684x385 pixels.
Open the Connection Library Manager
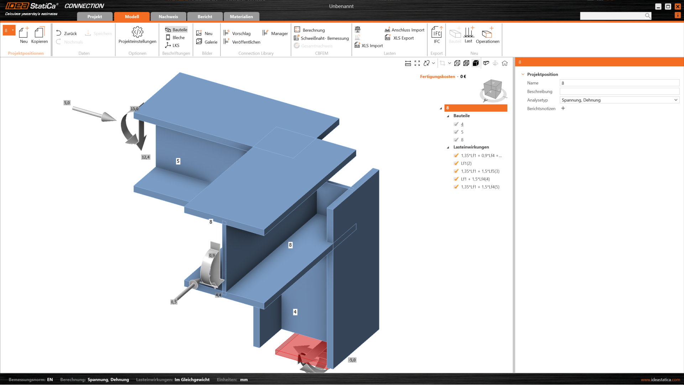[275, 33]
